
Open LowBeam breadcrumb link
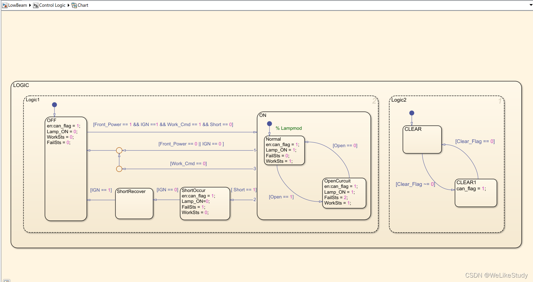pos(17,5)
